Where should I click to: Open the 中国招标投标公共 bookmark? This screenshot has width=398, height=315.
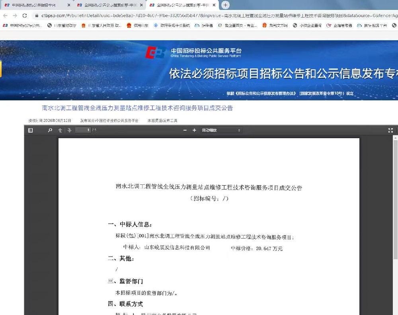pos(22,25)
